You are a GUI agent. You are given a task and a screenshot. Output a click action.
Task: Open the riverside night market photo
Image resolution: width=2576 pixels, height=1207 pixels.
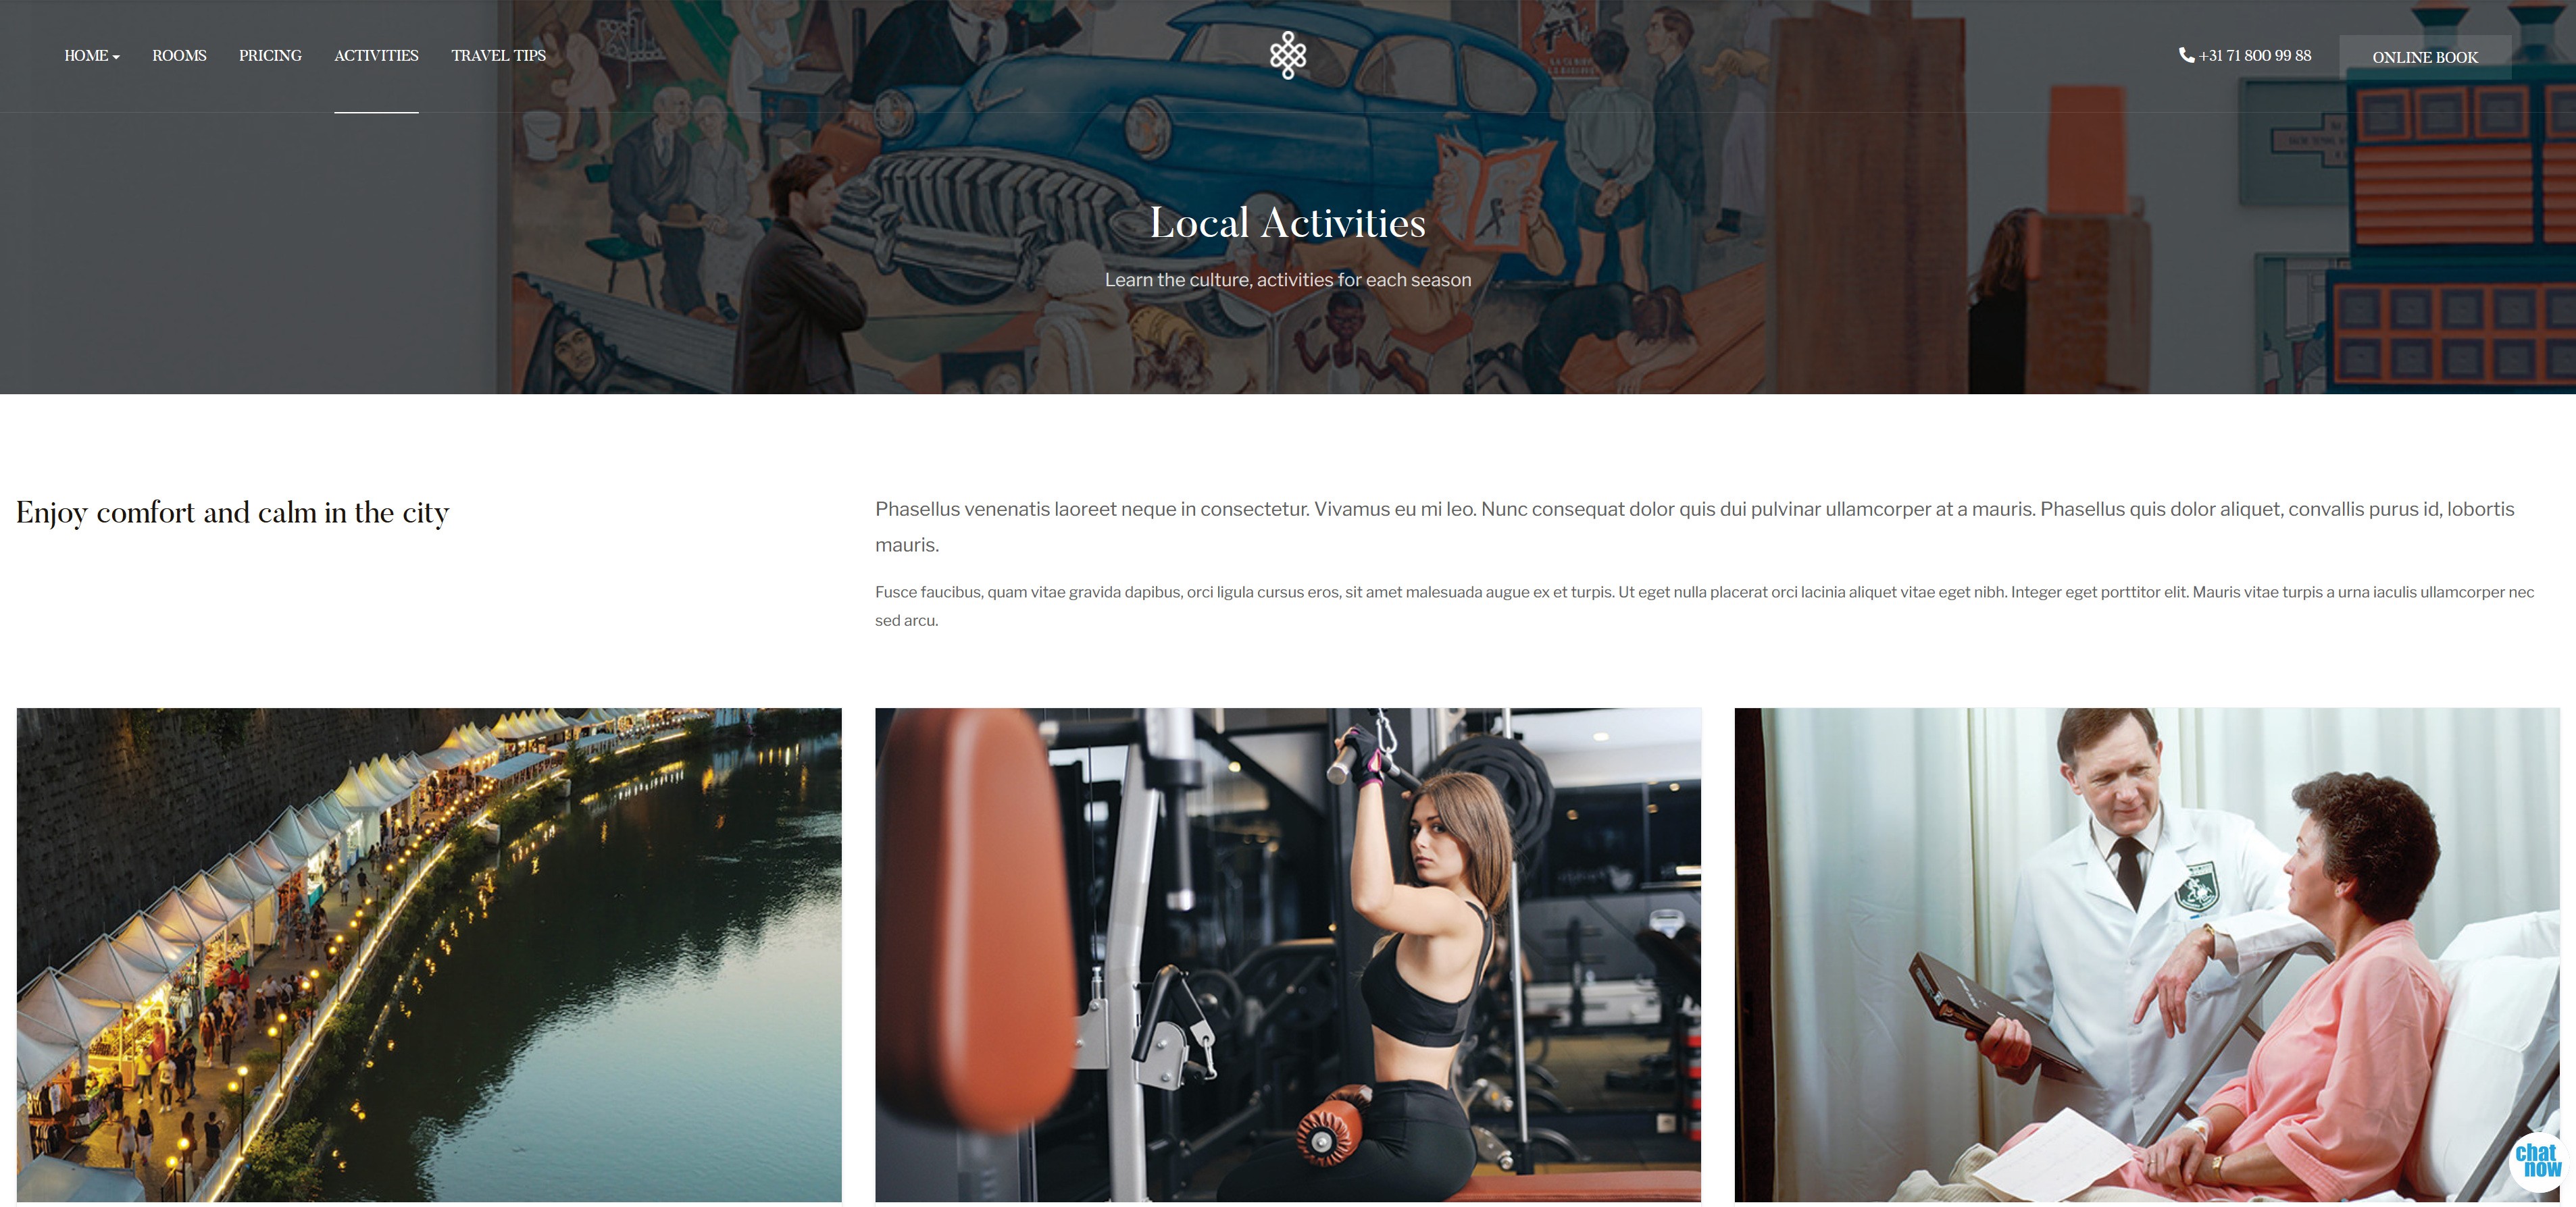(x=429, y=955)
